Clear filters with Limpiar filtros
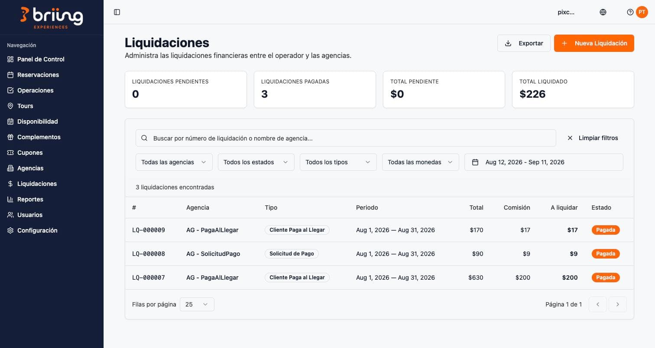 (x=593, y=138)
